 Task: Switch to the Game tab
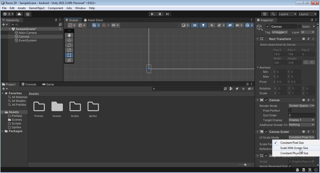coord(48,84)
